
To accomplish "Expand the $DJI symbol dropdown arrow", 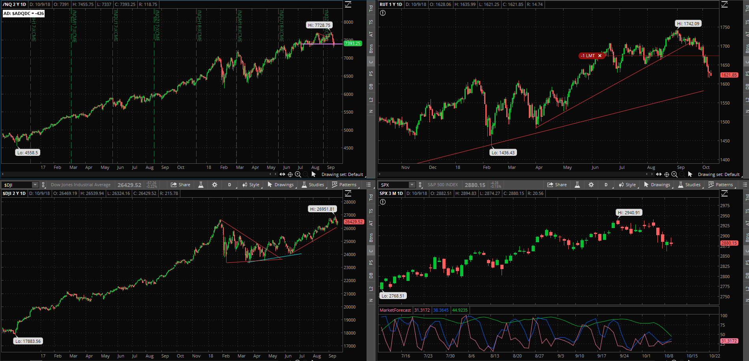I will pos(35,185).
